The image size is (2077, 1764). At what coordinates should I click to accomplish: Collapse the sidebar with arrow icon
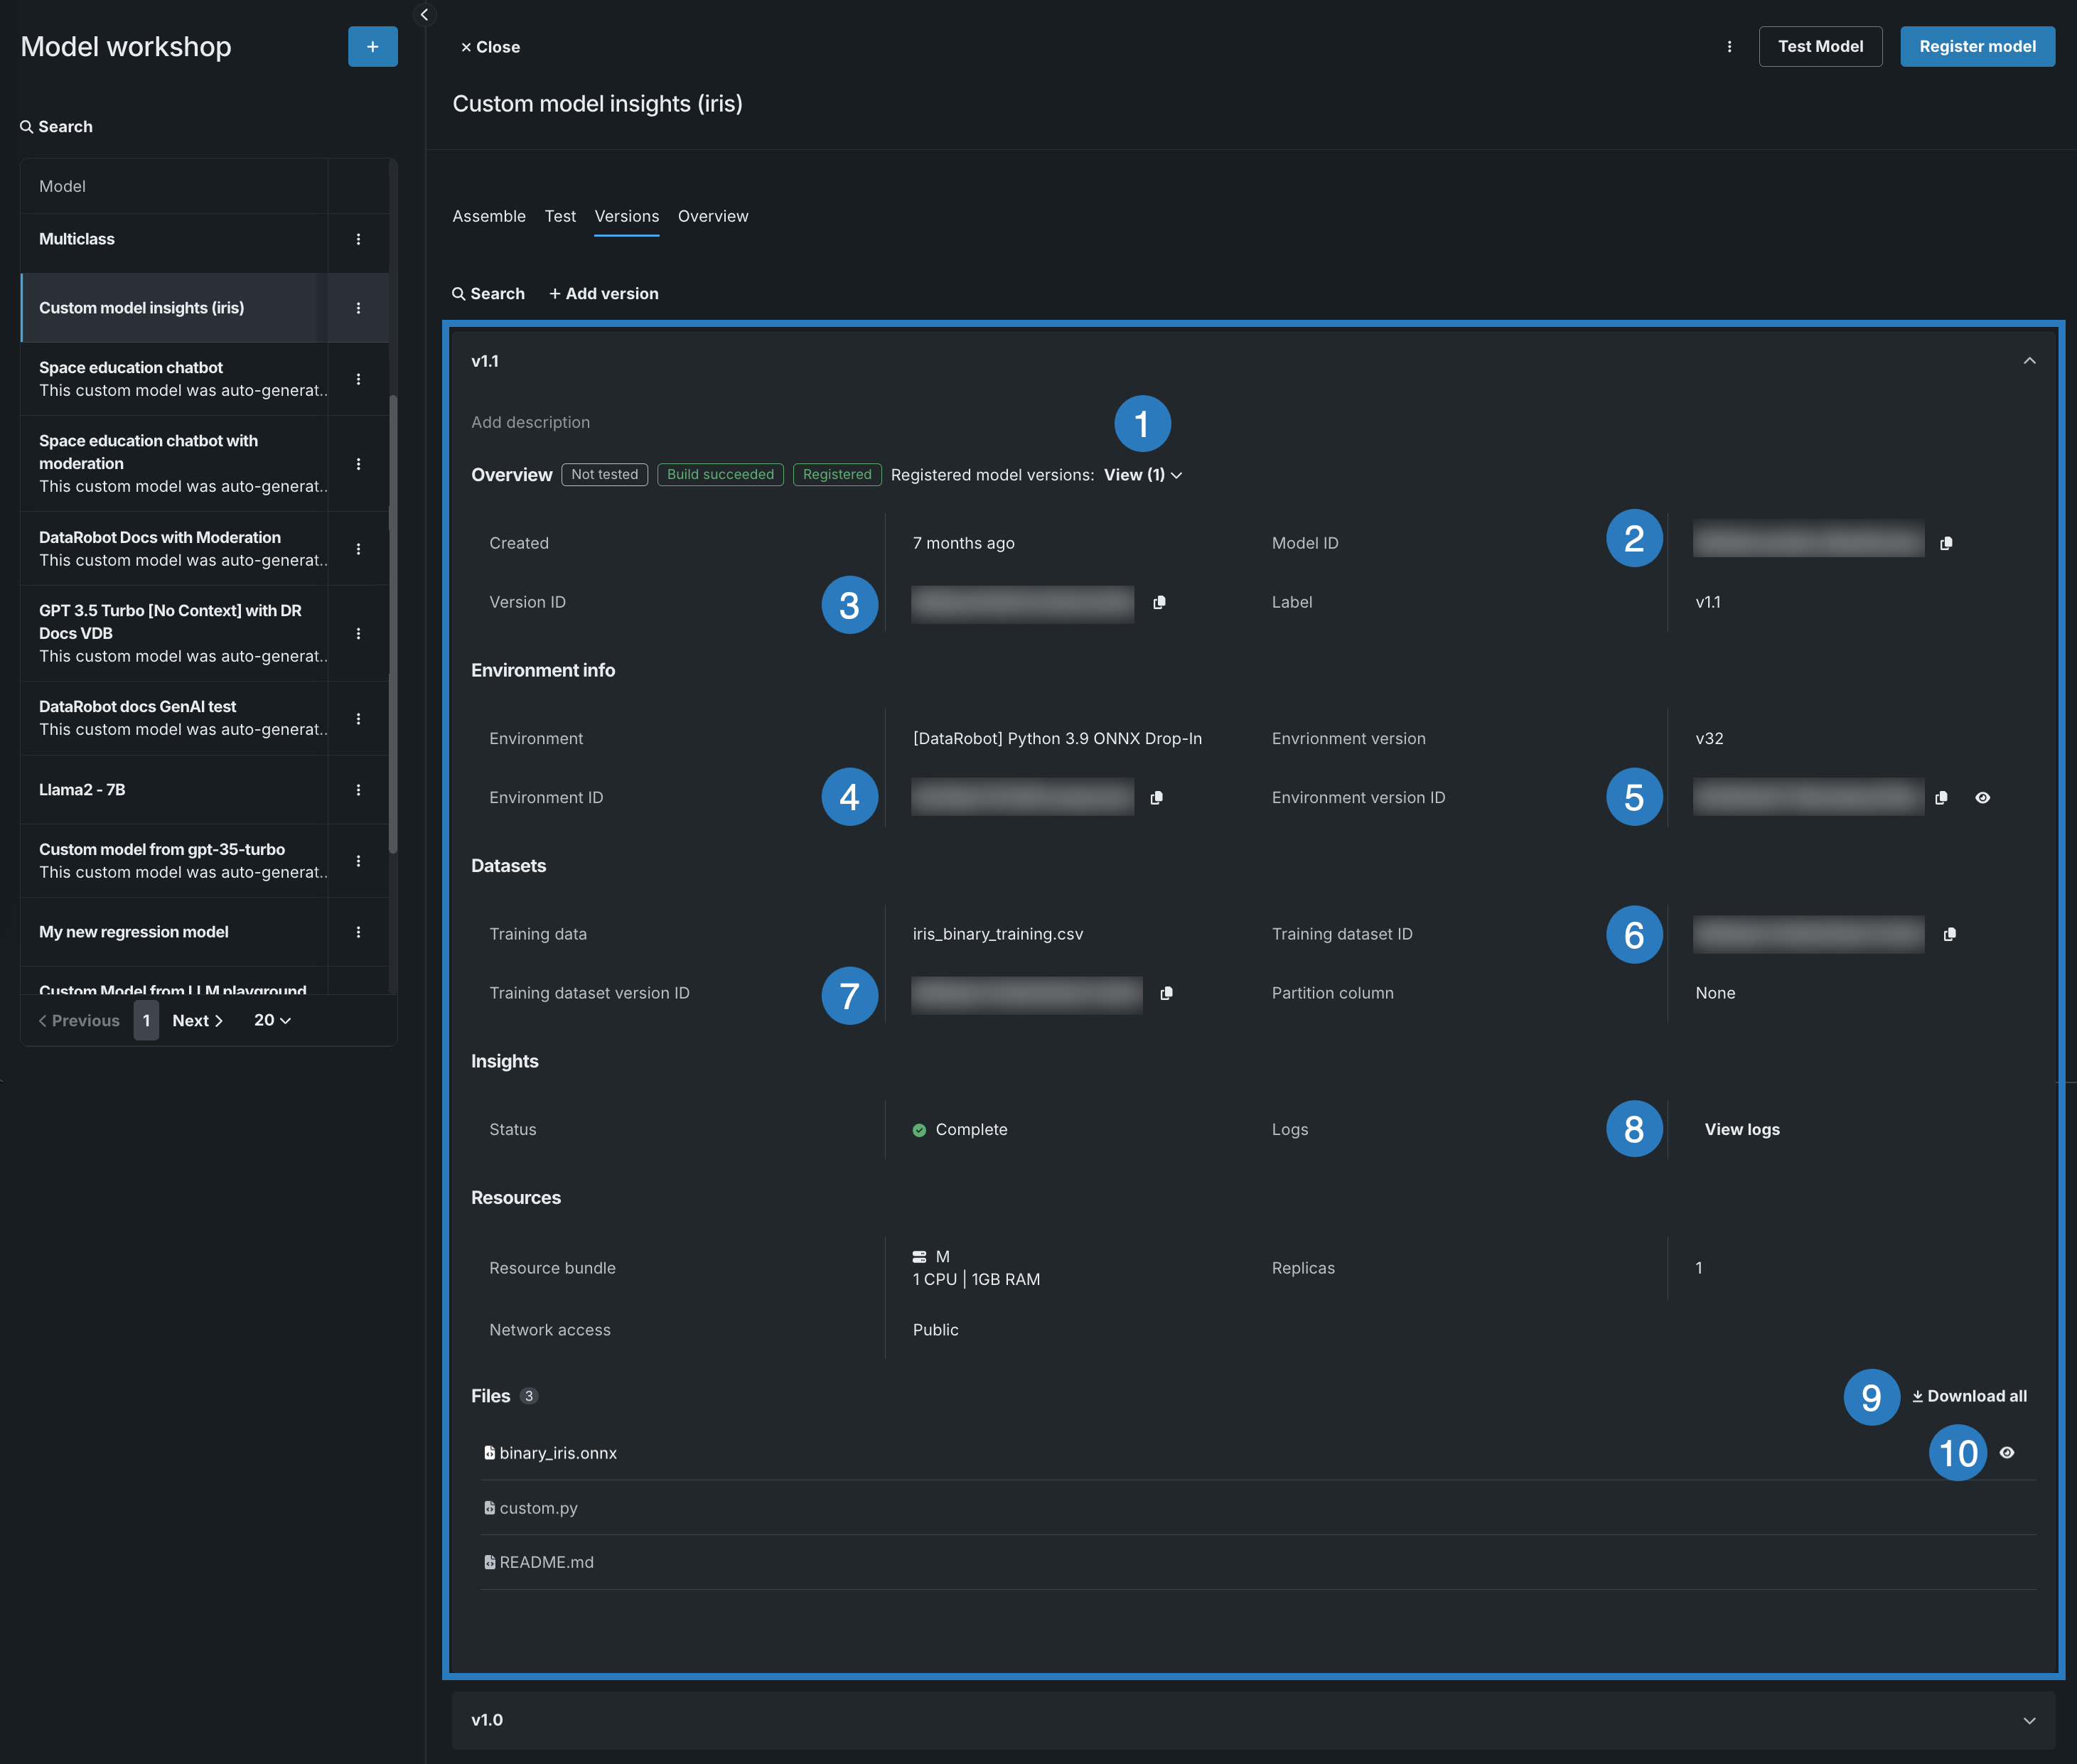424,14
